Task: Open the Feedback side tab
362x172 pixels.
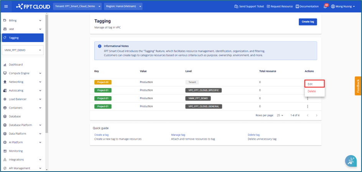Action: 358,86
